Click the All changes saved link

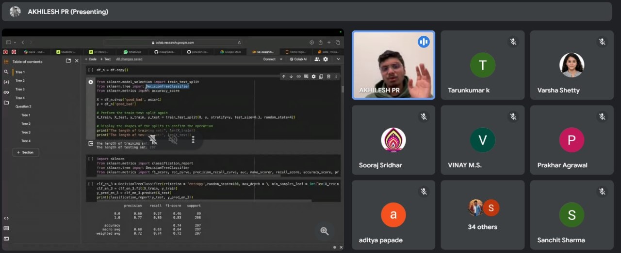click(x=129, y=59)
